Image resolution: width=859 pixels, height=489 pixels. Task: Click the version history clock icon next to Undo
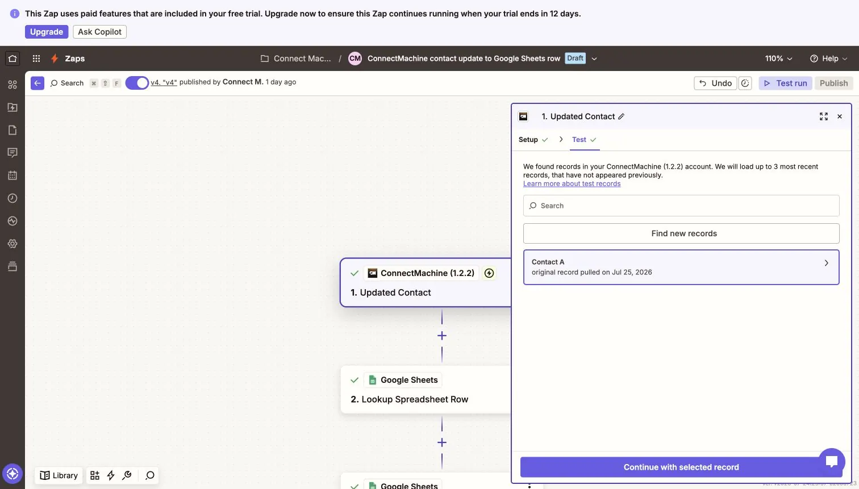[x=745, y=83]
